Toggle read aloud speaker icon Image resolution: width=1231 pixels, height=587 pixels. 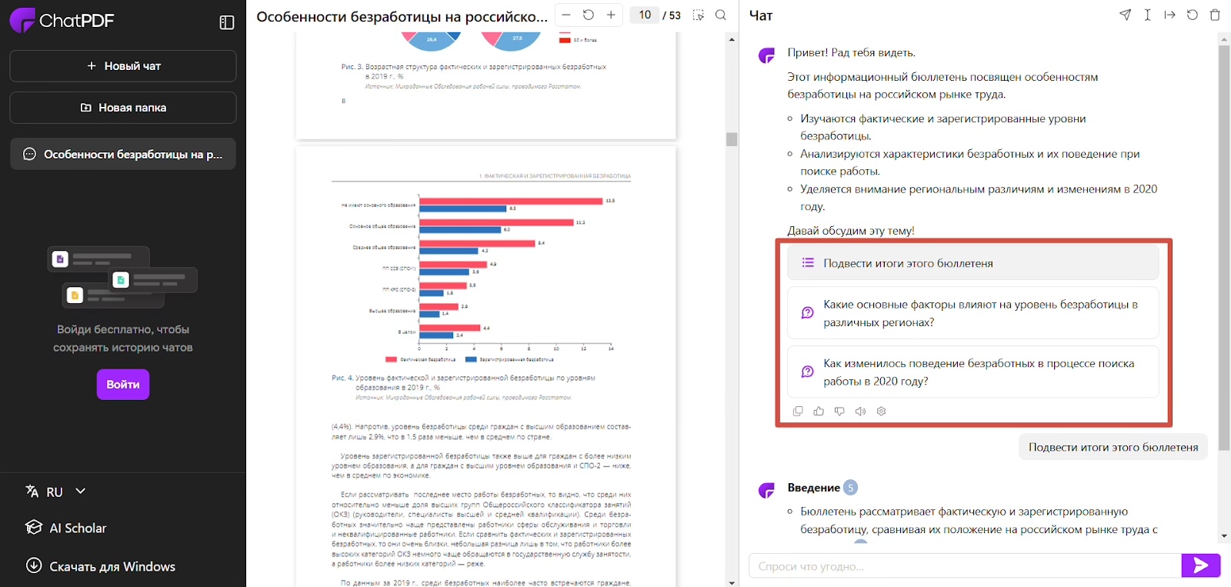click(860, 412)
